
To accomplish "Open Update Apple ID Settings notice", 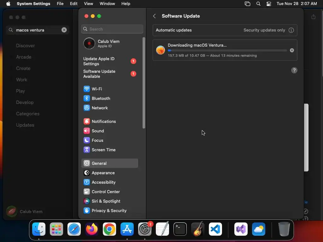I will point(109,61).
